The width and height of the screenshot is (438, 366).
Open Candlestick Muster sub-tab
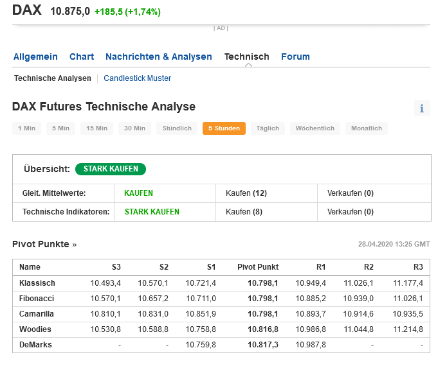pos(137,78)
